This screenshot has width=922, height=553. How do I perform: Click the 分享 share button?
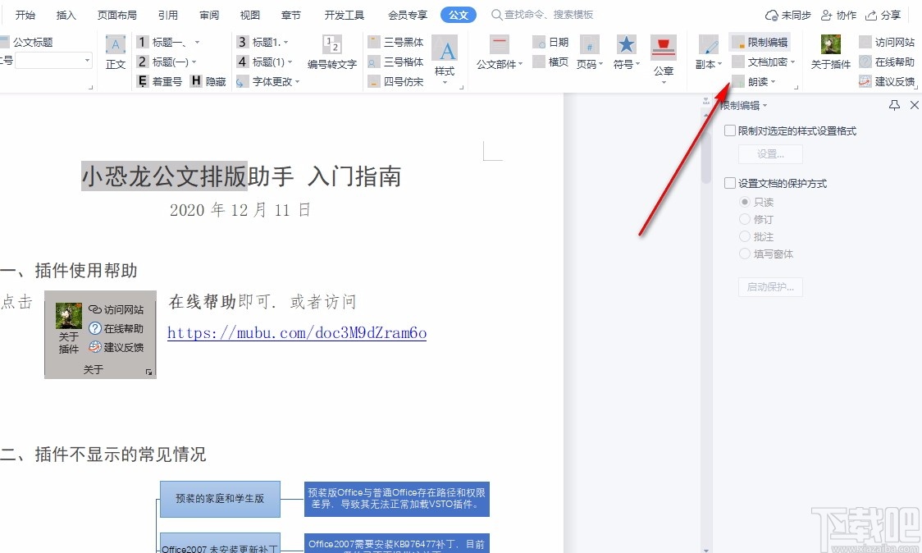(890, 14)
